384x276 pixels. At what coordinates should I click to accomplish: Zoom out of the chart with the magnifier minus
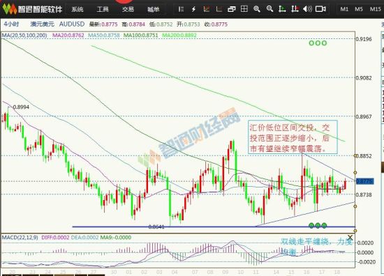[x=269, y=9]
